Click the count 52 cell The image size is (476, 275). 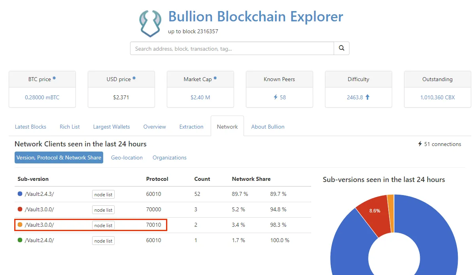[x=197, y=194]
